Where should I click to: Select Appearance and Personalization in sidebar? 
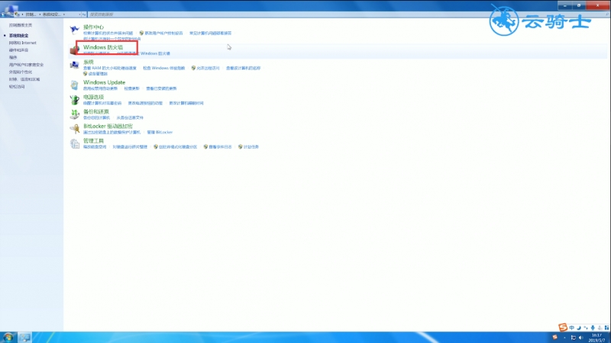coord(21,72)
